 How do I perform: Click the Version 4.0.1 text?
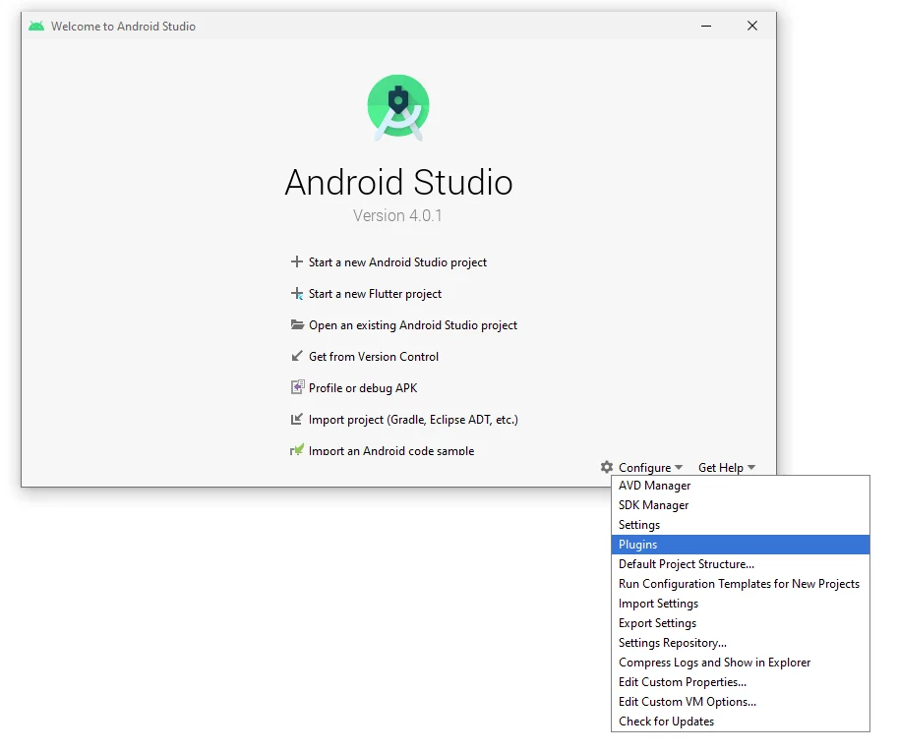397,215
